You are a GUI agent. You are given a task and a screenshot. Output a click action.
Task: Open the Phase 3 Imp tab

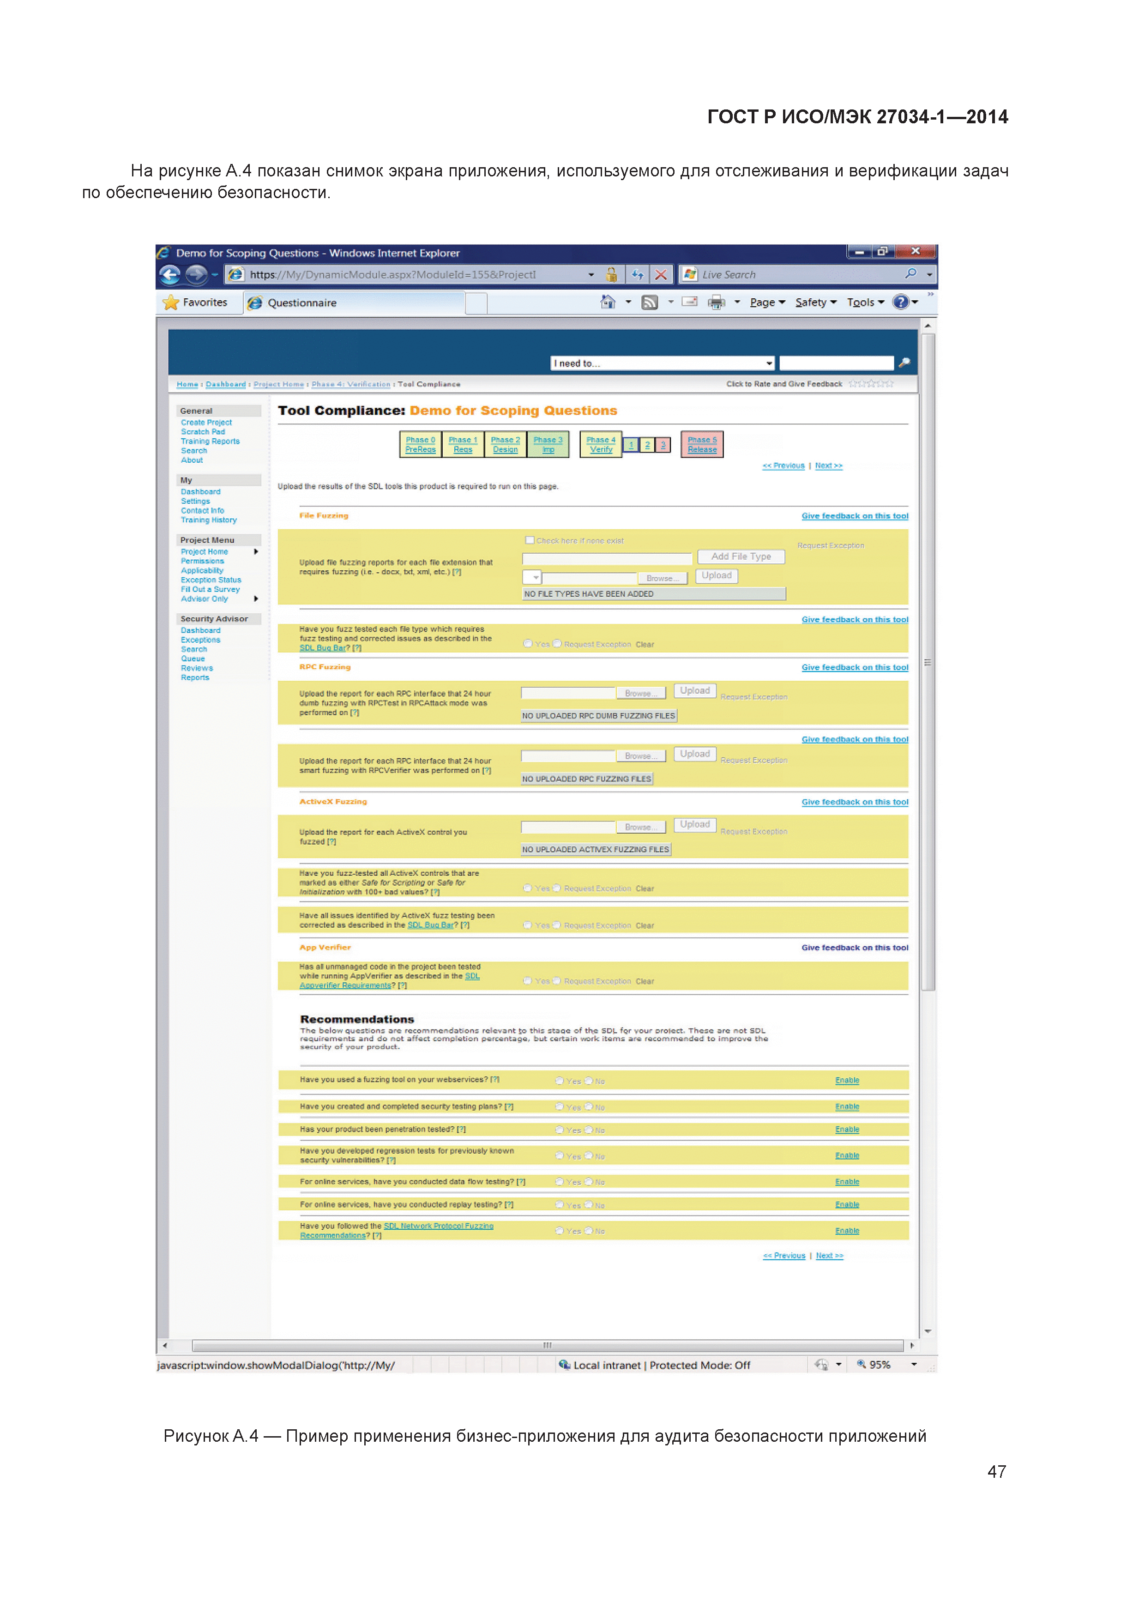(x=548, y=445)
